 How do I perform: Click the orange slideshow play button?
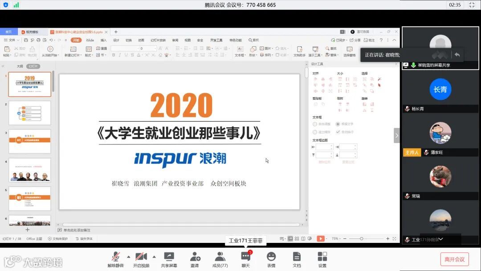(x=321, y=238)
